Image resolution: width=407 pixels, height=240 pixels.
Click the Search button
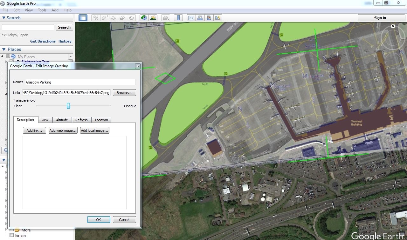pyautogui.click(x=64, y=27)
